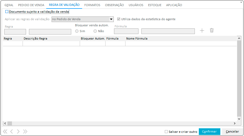This screenshot has height=136, width=244.
Task: Go to previous record arrow
Action: 11,131
